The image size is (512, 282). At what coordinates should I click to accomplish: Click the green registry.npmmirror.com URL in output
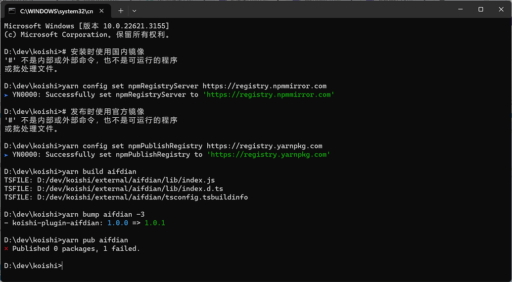tap(269, 94)
